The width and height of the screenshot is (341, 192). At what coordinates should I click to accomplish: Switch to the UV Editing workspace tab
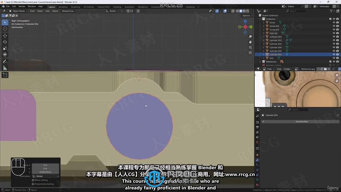[x=88, y=7]
